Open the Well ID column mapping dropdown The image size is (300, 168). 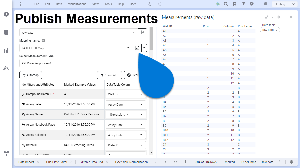pos(126,94)
